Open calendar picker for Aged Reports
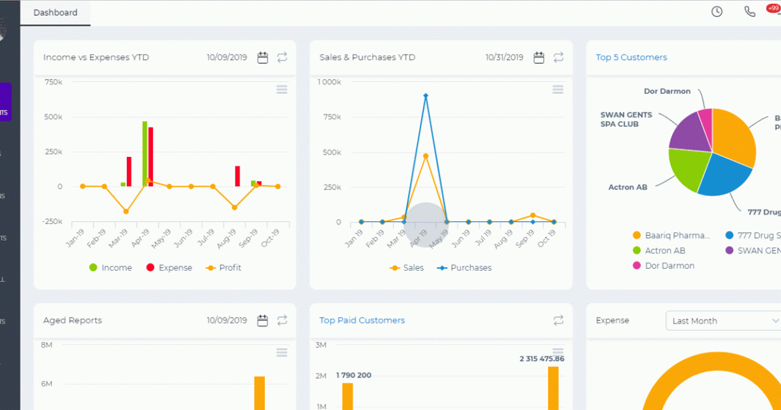Viewport: 781px width, 410px height. 263,320
